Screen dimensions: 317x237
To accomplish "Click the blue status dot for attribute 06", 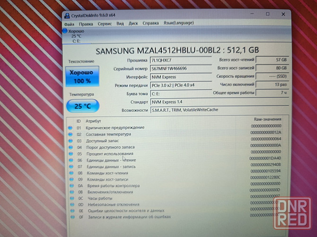I will 71,160.
